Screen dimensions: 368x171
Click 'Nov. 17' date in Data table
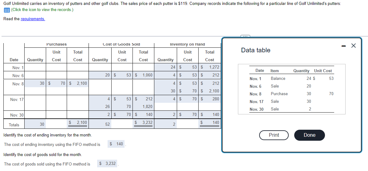point(256,102)
